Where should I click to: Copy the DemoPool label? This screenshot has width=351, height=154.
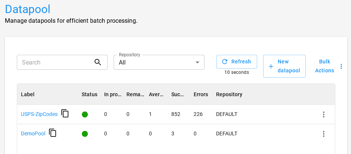click(x=53, y=133)
